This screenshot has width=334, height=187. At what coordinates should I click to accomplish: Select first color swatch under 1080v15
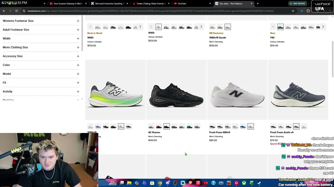point(90,126)
